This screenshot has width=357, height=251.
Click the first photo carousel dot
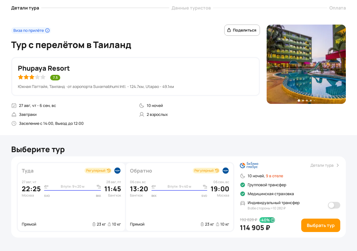pos(299,101)
